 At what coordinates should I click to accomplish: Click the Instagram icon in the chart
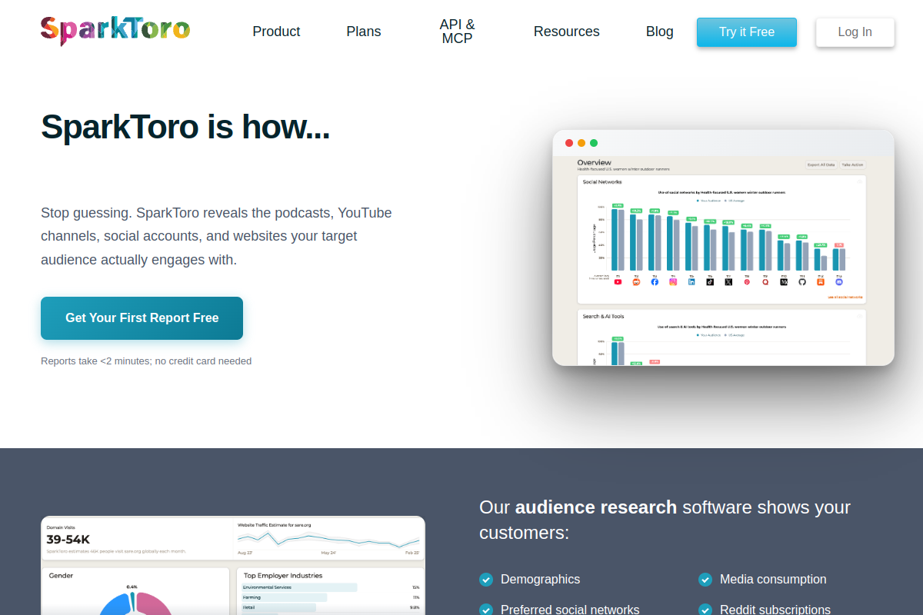click(x=673, y=282)
